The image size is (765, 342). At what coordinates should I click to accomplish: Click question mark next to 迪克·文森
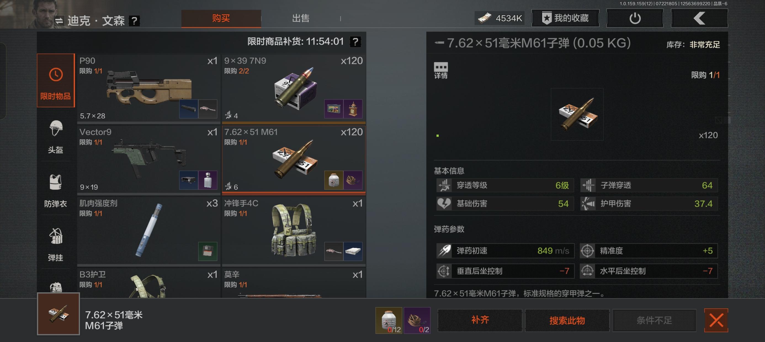[x=134, y=21]
